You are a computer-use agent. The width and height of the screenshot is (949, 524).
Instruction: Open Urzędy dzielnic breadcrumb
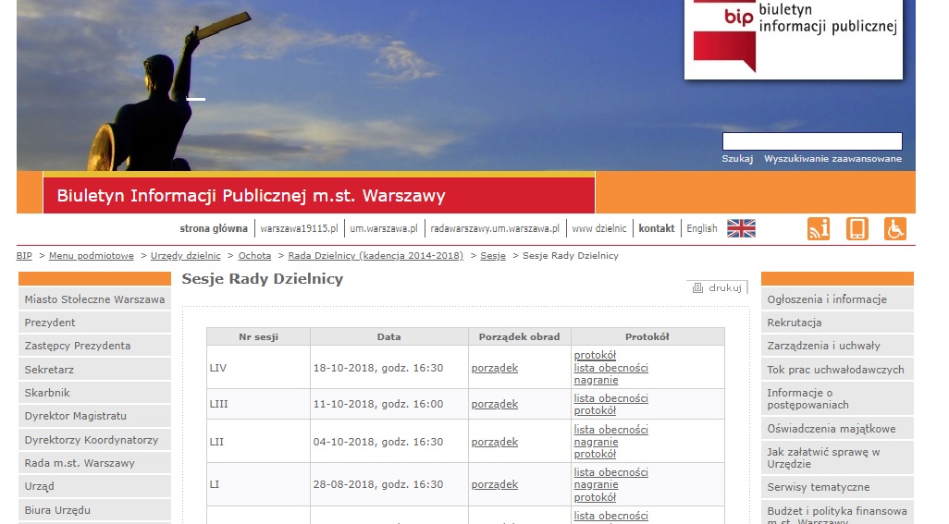pos(186,256)
